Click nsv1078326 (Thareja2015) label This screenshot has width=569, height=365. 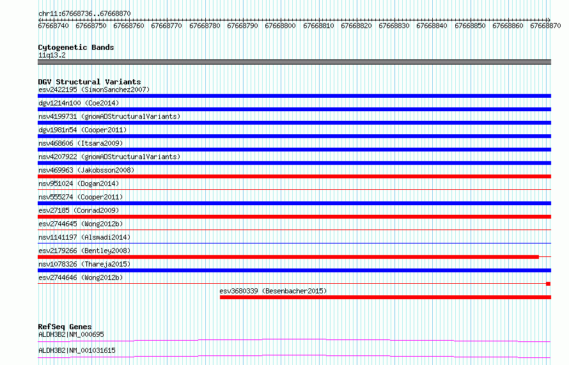tap(84, 264)
